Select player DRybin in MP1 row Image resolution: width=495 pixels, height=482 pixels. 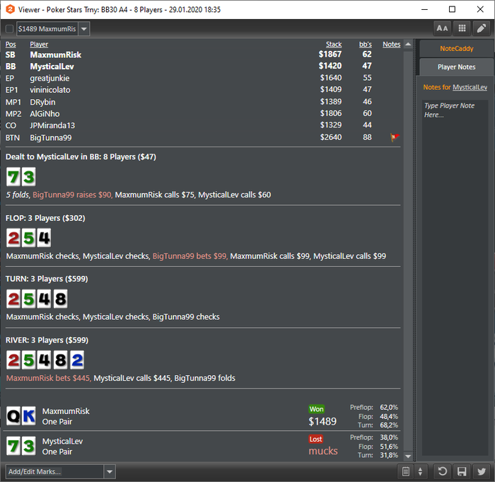click(42, 102)
